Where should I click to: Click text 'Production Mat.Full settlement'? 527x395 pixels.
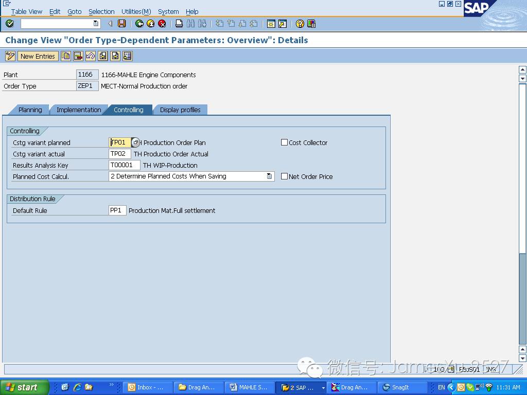tap(172, 210)
